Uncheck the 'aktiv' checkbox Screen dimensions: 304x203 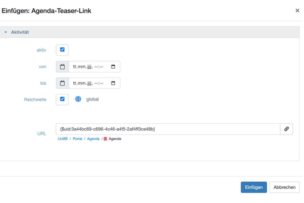point(62,50)
